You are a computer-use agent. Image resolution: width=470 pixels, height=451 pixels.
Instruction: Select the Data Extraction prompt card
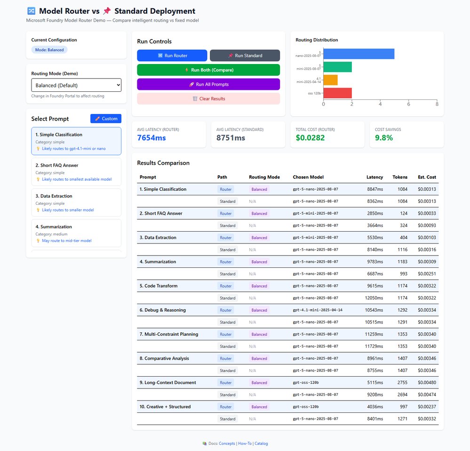(76, 202)
